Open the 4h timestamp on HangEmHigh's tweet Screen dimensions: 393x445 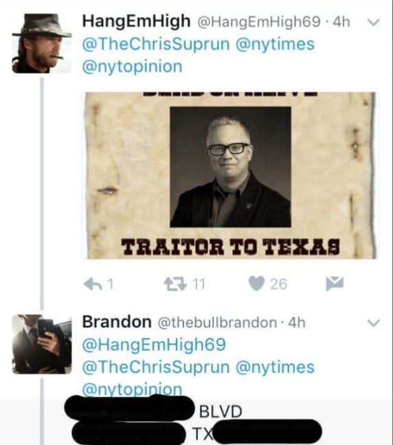tap(341, 22)
